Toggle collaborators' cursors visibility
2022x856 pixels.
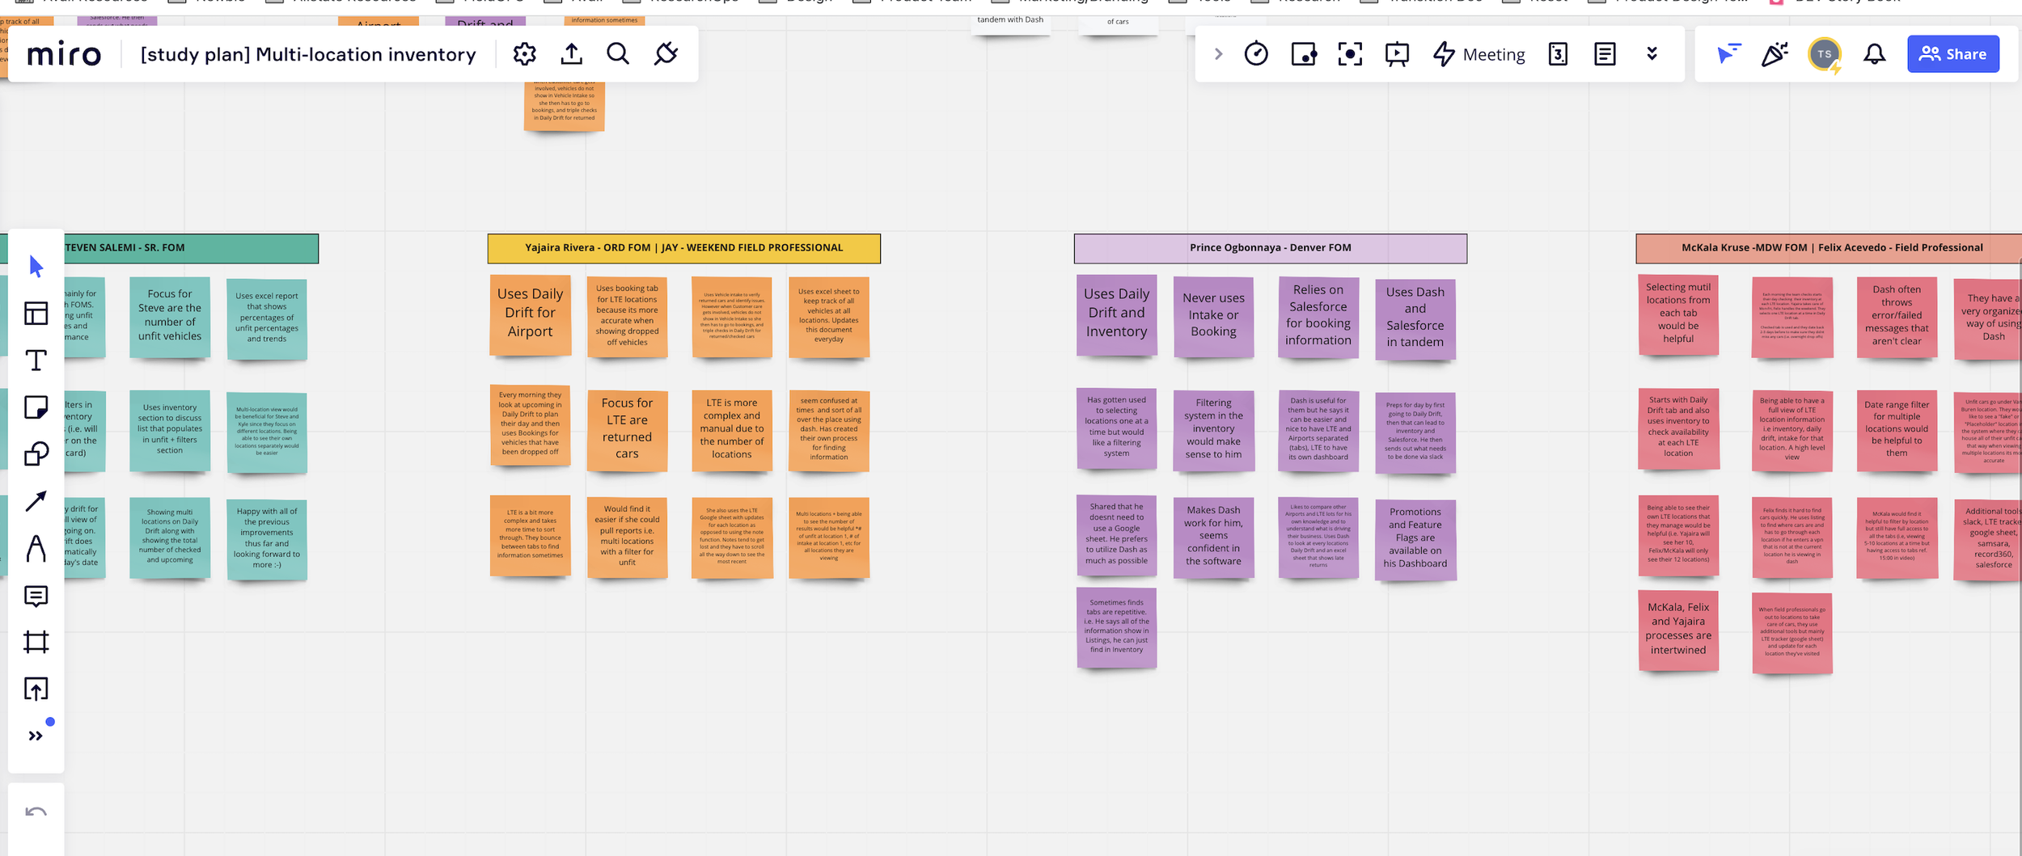click(x=1728, y=54)
